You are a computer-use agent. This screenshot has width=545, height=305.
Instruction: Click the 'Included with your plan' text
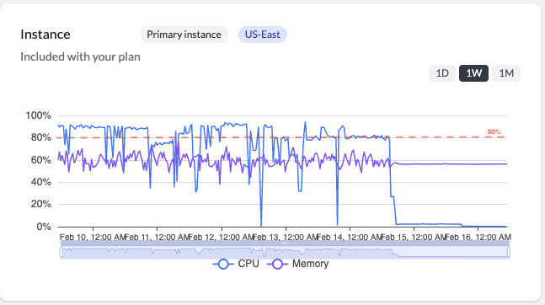pos(80,56)
